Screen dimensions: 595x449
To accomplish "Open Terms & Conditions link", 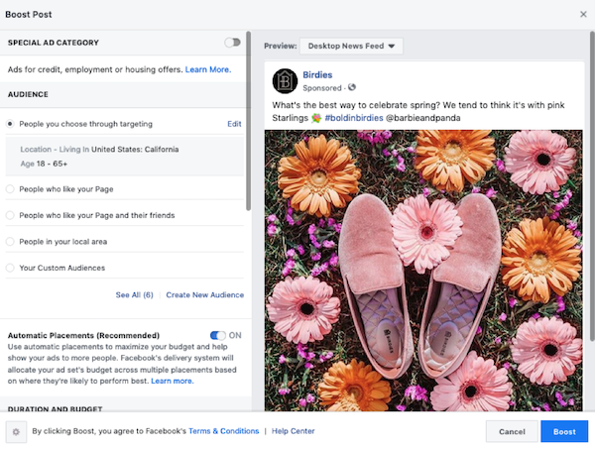I will (223, 431).
